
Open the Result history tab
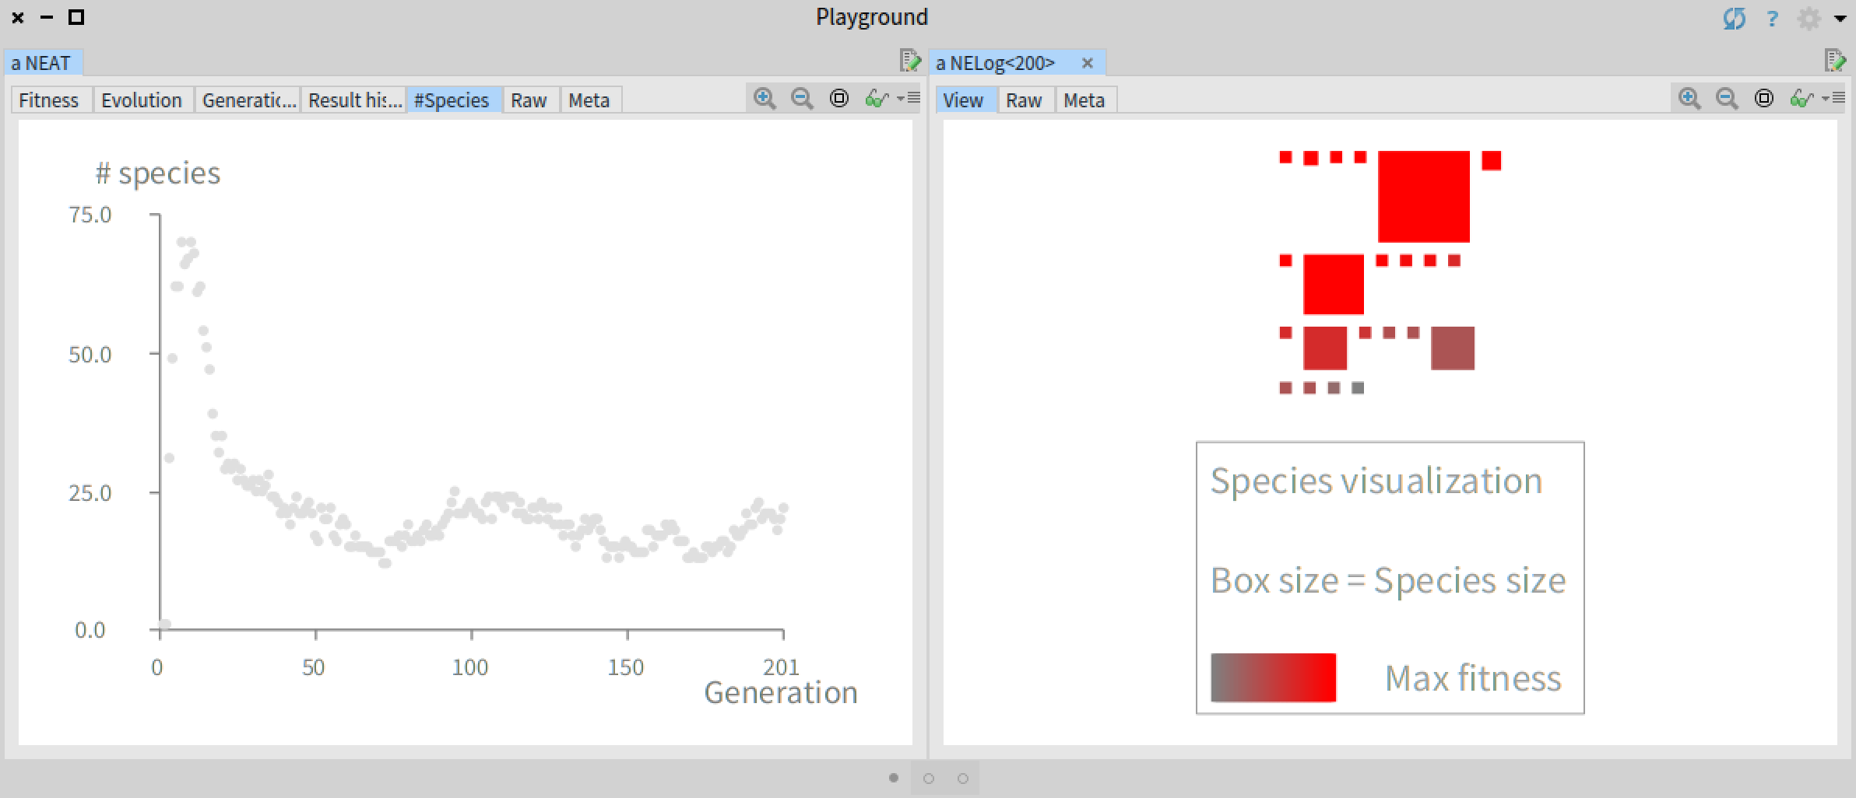click(x=354, y=100)
